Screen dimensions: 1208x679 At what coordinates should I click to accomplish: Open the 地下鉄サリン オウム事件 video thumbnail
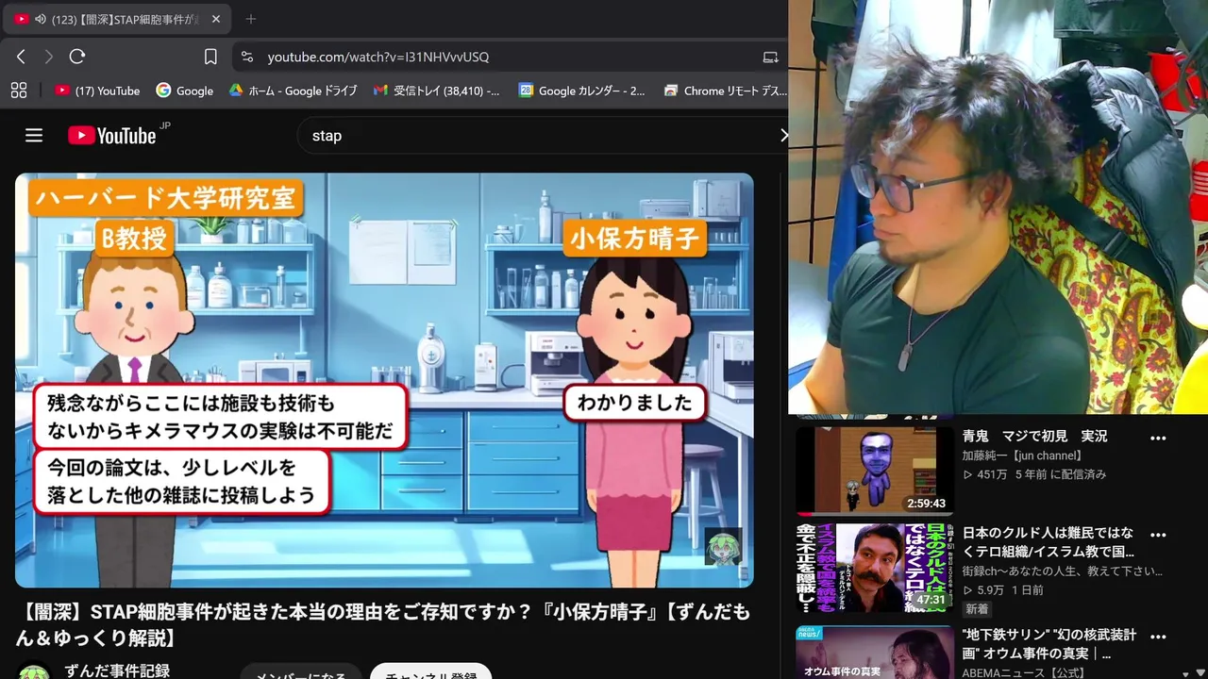pyautogui.click(x=874, y=651)
